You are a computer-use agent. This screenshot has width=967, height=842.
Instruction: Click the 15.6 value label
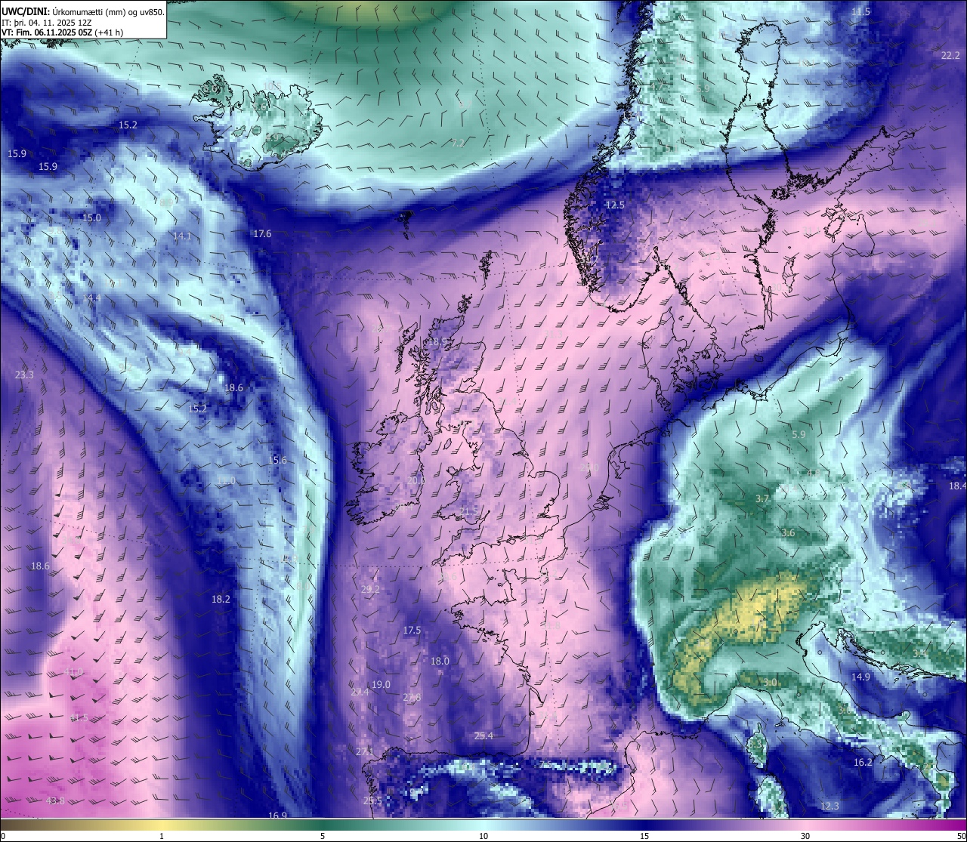pyautogui.click(x=277, y=460)
